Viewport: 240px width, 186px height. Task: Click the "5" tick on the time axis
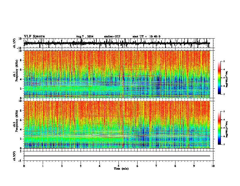(118, 166)
